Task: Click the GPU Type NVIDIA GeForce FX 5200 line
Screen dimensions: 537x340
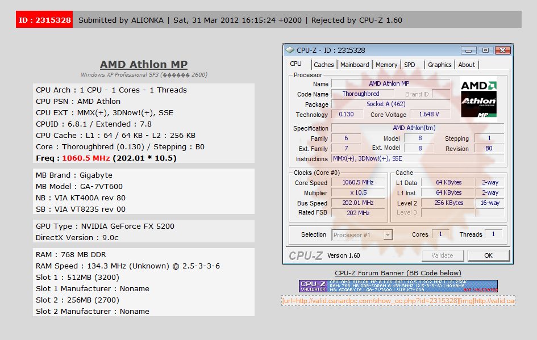Action: [x=105, y=226]
